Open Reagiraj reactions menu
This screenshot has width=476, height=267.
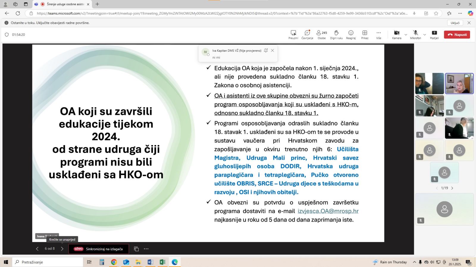click(x=351, y=35)
